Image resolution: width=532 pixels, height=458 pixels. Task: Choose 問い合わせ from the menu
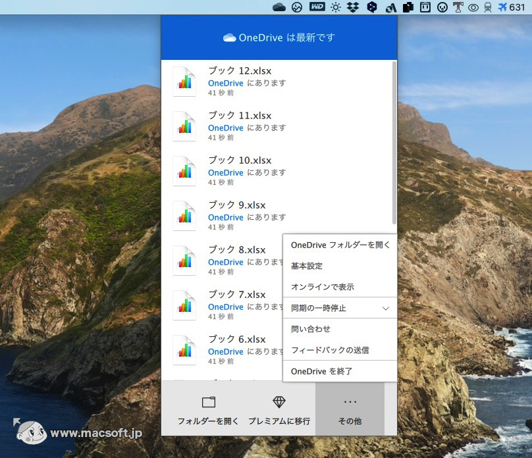309,329
